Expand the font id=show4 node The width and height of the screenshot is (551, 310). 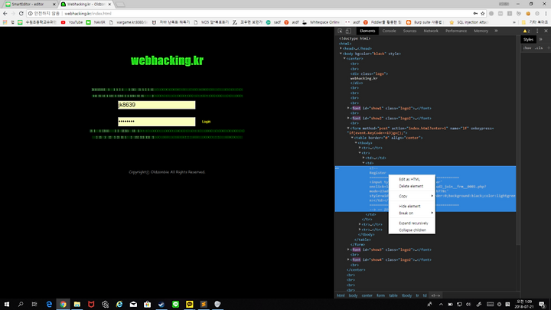tap(348, 259)
